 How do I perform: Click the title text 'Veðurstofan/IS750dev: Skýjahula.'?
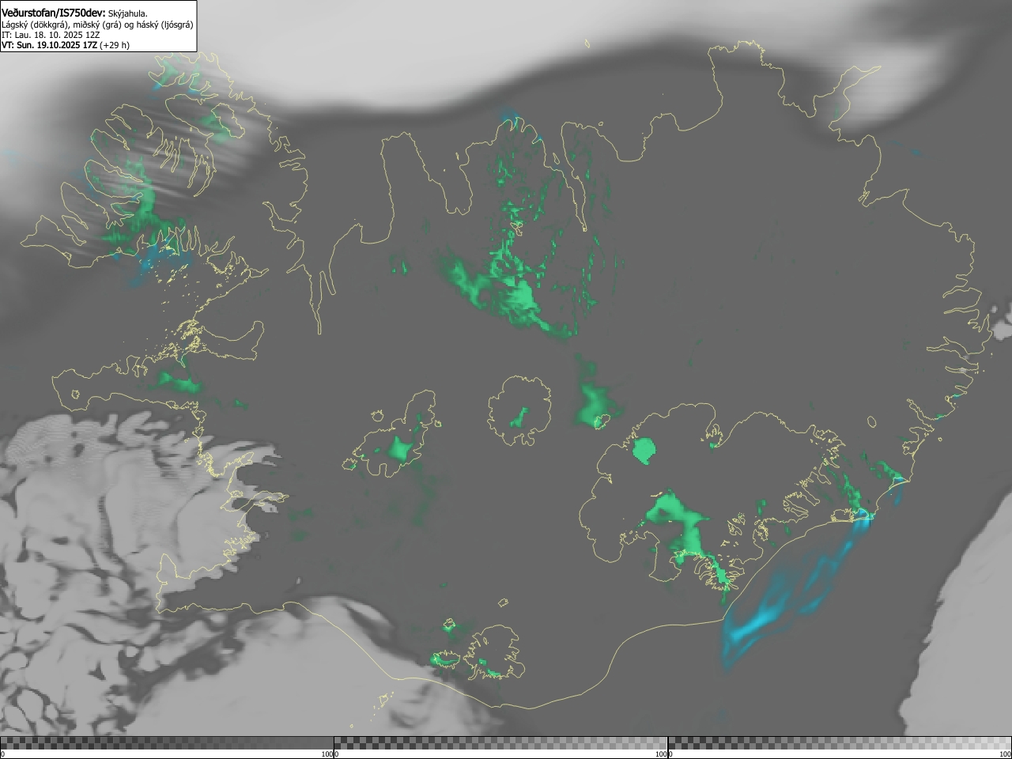tap(74, 13)
